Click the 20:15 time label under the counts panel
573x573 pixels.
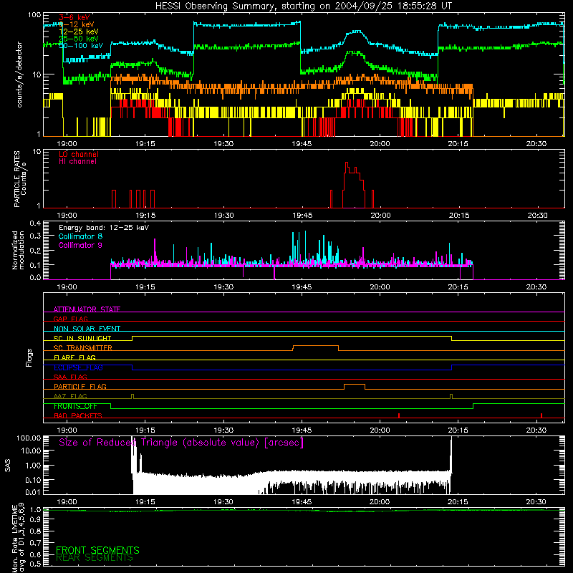pos(458,144)
